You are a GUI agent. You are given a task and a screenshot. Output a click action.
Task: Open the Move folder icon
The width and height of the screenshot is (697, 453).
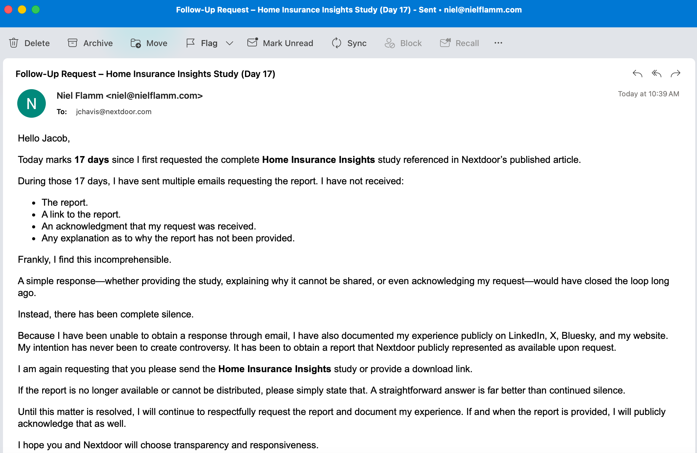pos(136,43)
